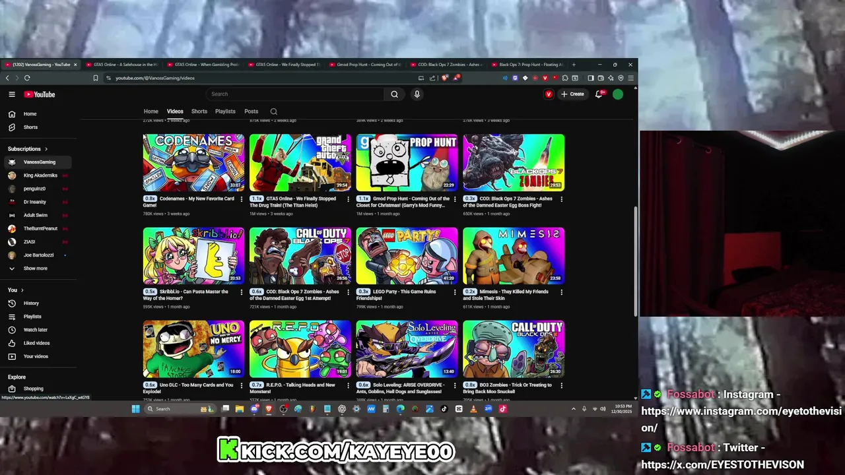Open the Black Ops 7 Zombies Boss Fight thumbnail
Image resolution: width=845 pixels, height=475 pixels.
(514, 163)
